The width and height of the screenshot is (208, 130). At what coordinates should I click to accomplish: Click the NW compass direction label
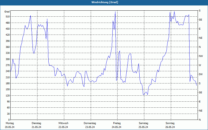[x=201, y=56]
